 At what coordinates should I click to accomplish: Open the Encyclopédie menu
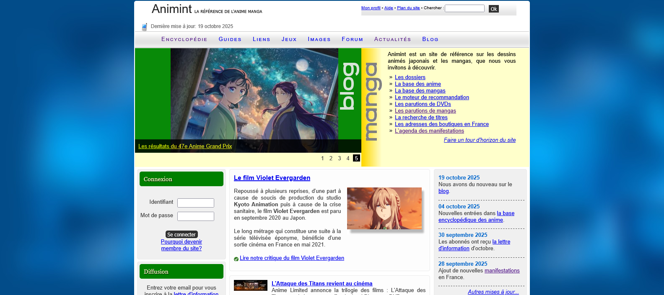click(184, 39)
